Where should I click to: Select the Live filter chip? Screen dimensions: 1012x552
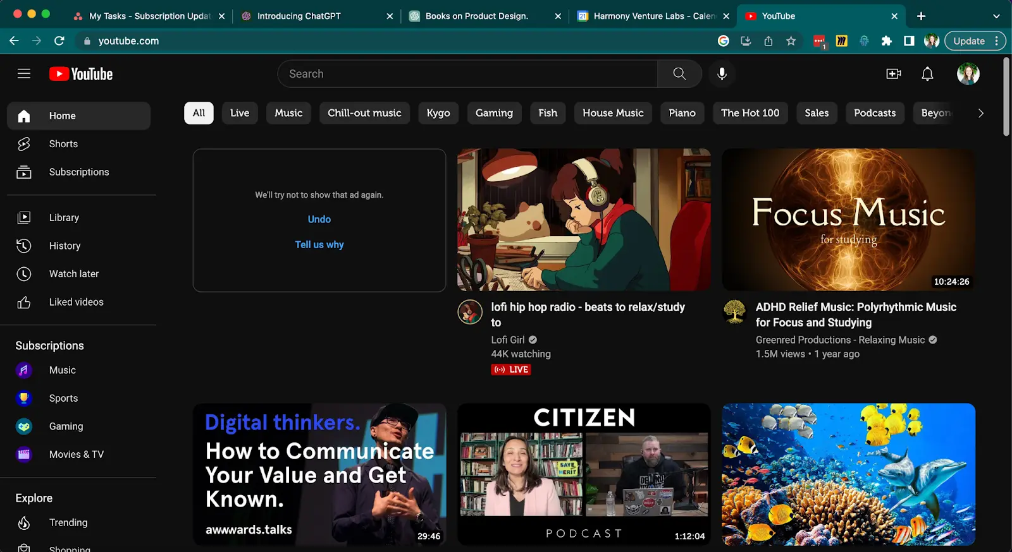click(x=240, y=113)
